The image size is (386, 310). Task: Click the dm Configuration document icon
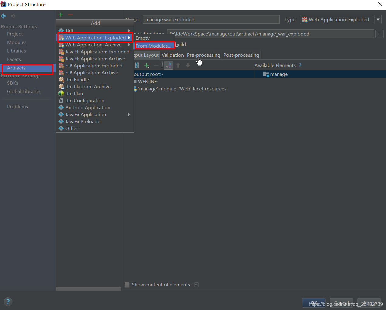61,100
